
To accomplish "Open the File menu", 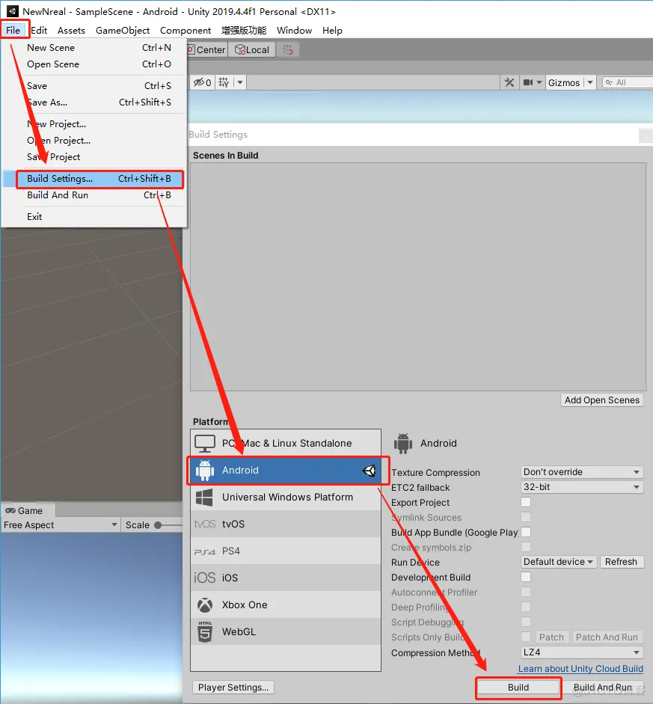I will point(13,30).
